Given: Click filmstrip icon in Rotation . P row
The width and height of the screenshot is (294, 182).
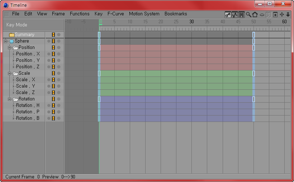Looking at the screenshot, I should point(53,112).
